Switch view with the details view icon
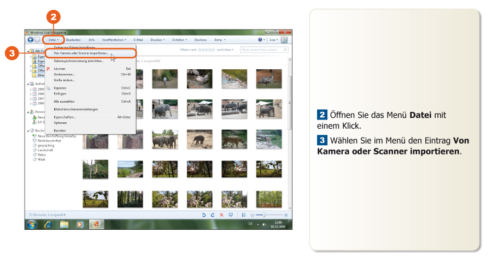 point(244,215)
